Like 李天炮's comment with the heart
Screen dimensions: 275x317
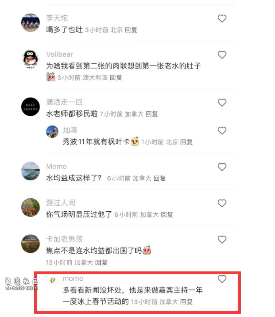point(222,19)
